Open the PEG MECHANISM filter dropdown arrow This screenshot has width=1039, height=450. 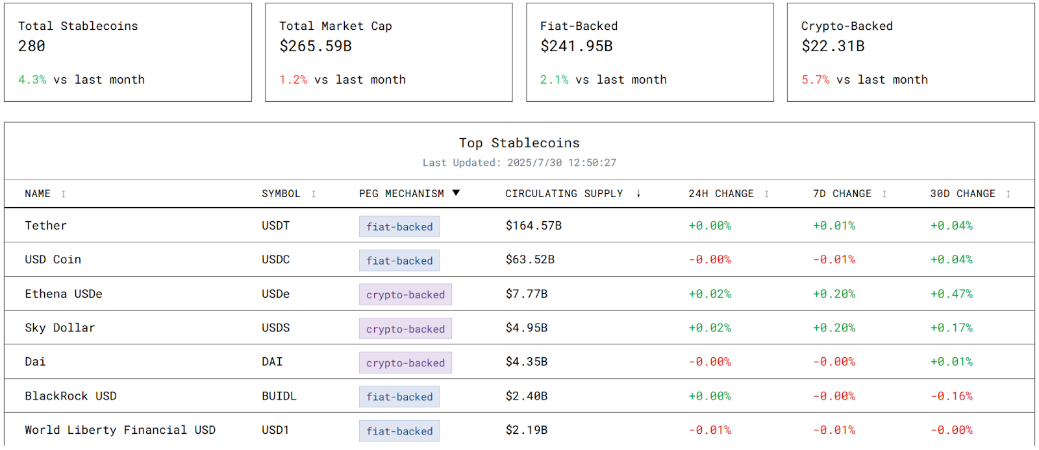[x=456, y=193]
